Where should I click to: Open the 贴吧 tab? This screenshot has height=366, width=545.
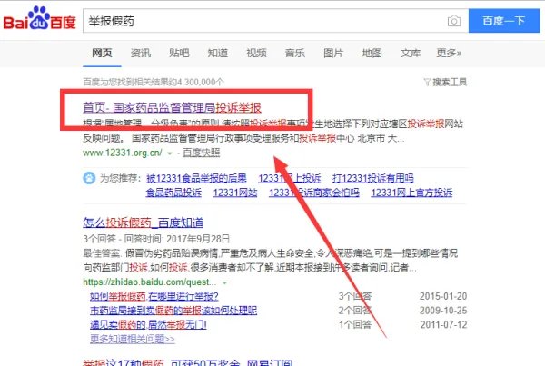[179, 53]
